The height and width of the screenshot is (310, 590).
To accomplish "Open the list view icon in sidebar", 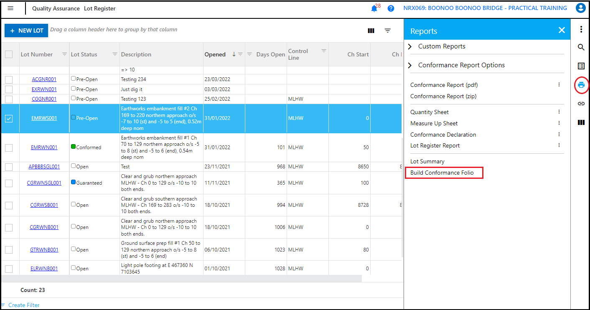I will coord(581,66).
